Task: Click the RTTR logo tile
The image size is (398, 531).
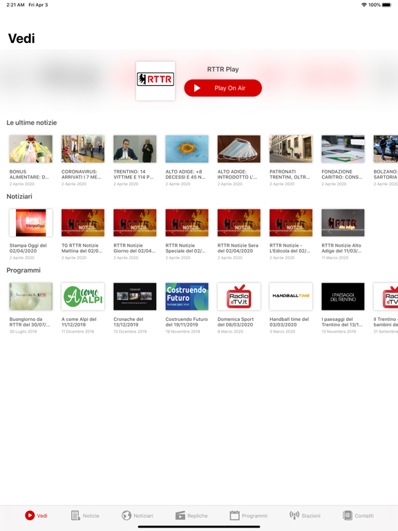Action: [155, 81]
